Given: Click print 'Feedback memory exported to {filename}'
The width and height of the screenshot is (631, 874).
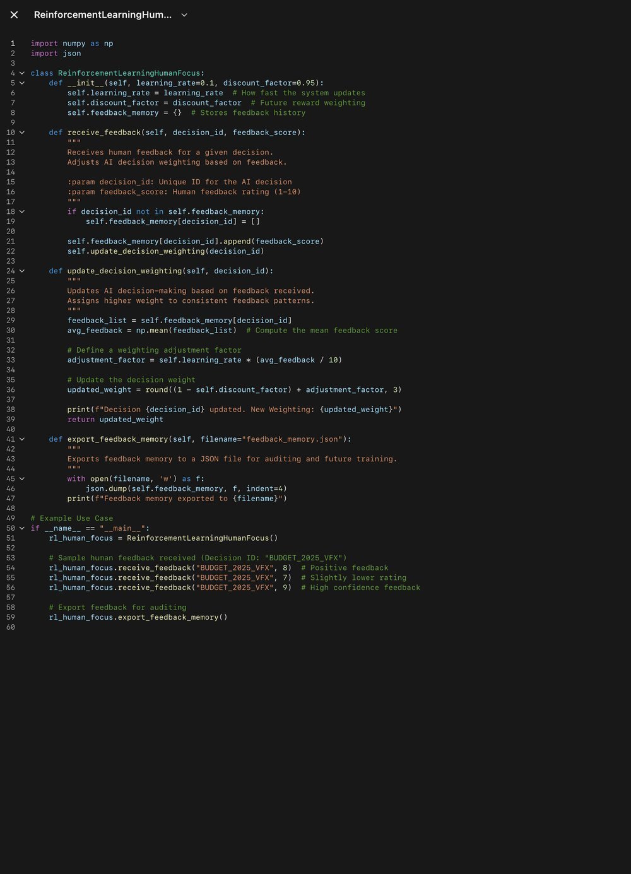Looking at the screenshot, I should pos(177,499).
